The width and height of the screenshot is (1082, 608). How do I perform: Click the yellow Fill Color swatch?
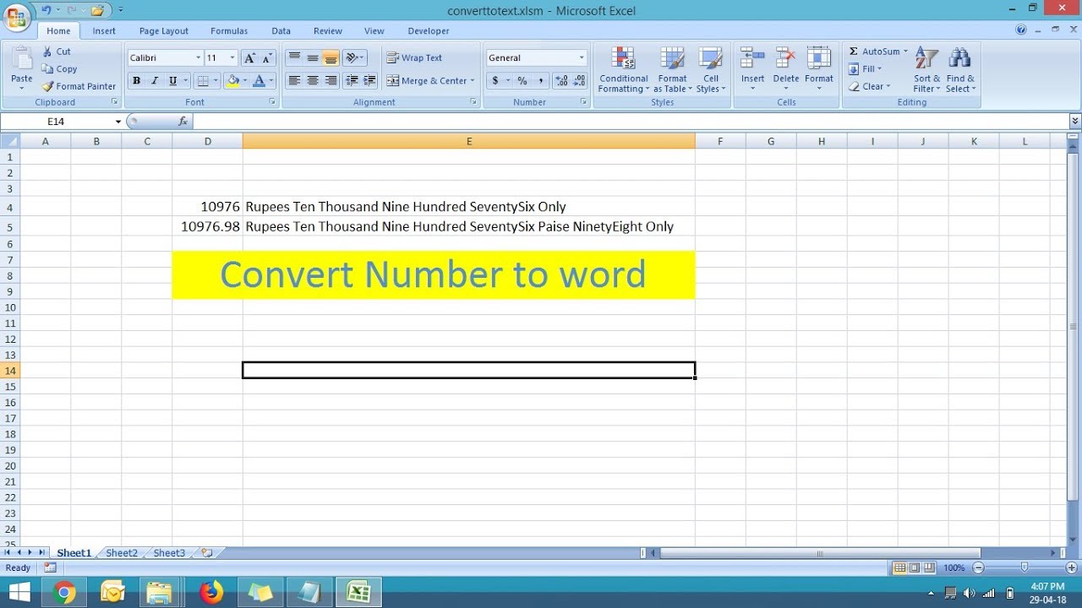coord(232,81)
